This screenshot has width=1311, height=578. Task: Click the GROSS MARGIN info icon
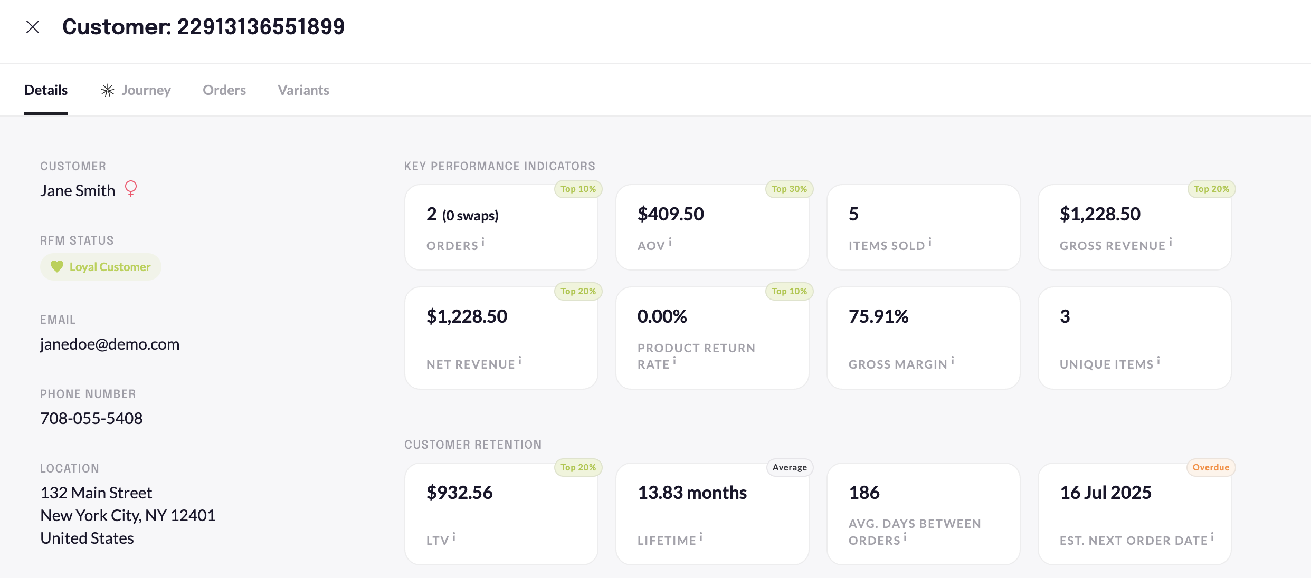[x=953, y=361]
